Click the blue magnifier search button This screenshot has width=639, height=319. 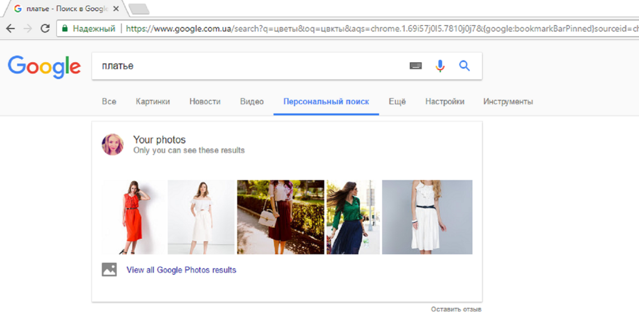(x=464, y=66)
